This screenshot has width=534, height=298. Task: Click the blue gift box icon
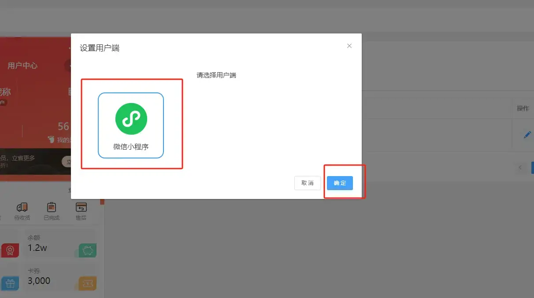(10, 283)
